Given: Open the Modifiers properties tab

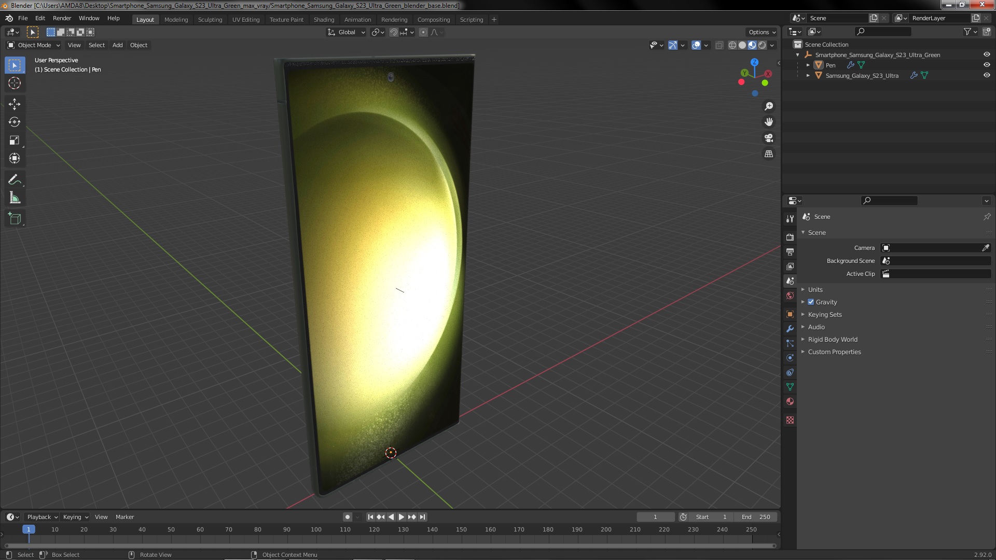Looking at the screenshot, I should pos(790,329).
